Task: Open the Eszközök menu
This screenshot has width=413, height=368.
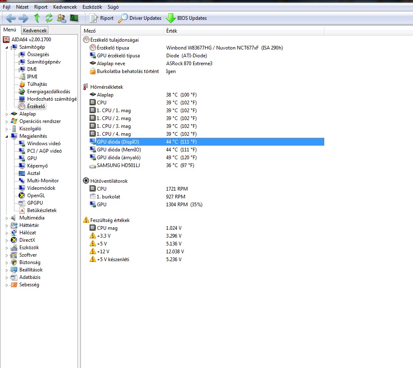Action: 92,7
